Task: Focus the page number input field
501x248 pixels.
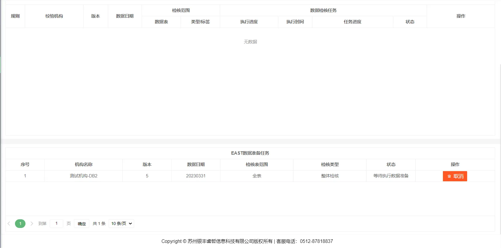Action: (56, 223)
